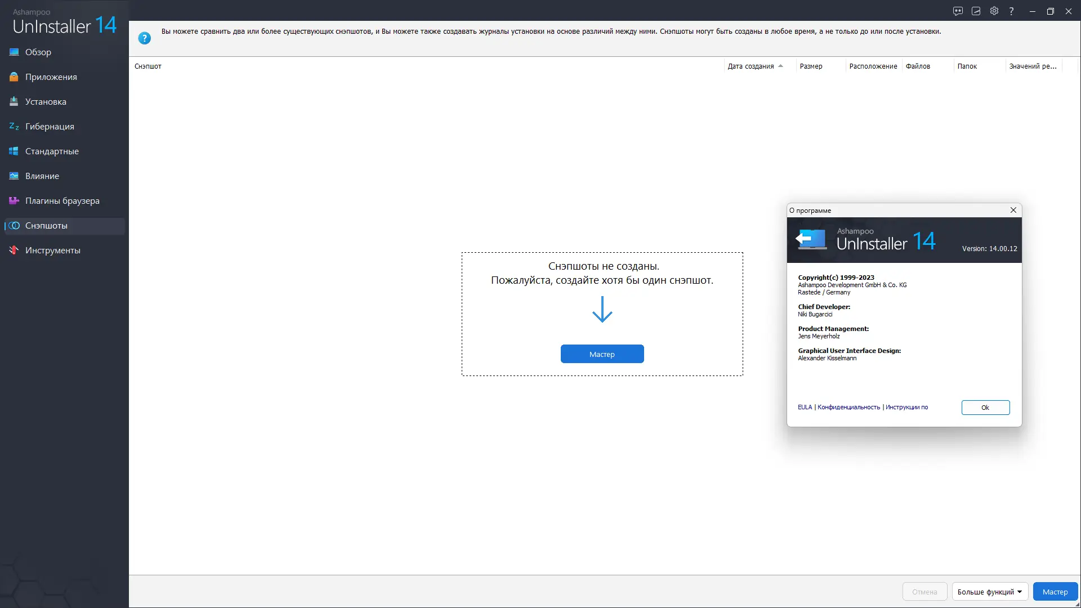This screenshot has width=1081, height=608.
Task: Open the help question mark in title bar
Action: 1012,11
